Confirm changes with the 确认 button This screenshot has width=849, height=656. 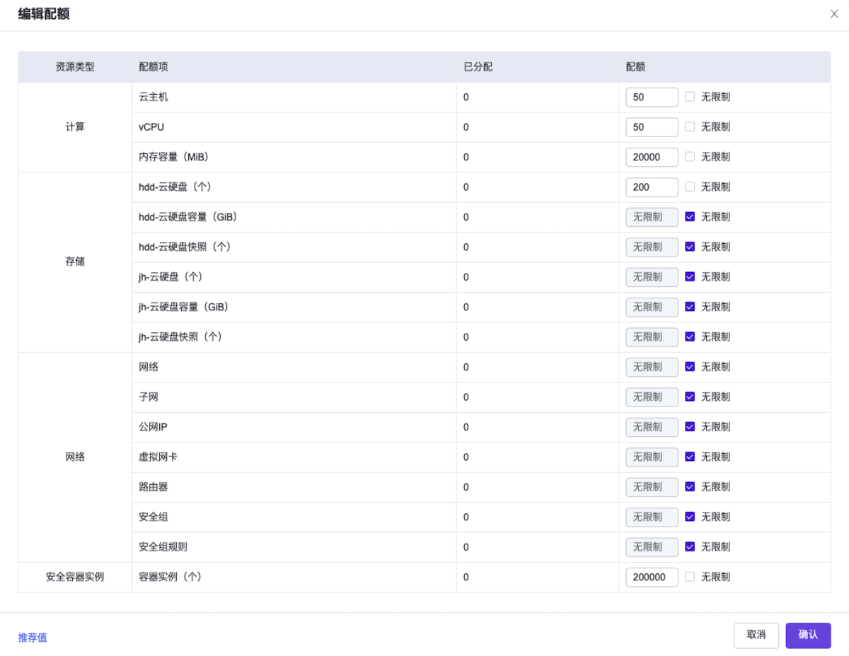point(808,635)
